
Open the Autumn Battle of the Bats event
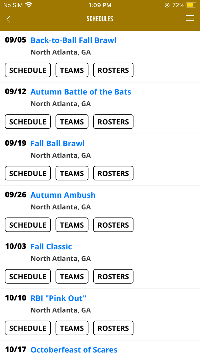point(81,92)
